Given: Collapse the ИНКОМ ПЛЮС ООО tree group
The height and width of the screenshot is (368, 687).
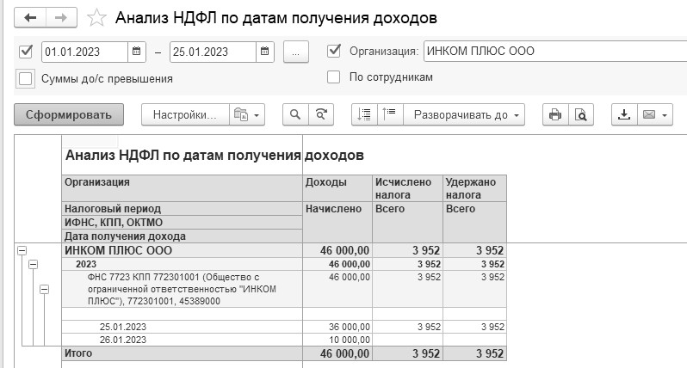Looking at the screenshot, I should (22, 251).
